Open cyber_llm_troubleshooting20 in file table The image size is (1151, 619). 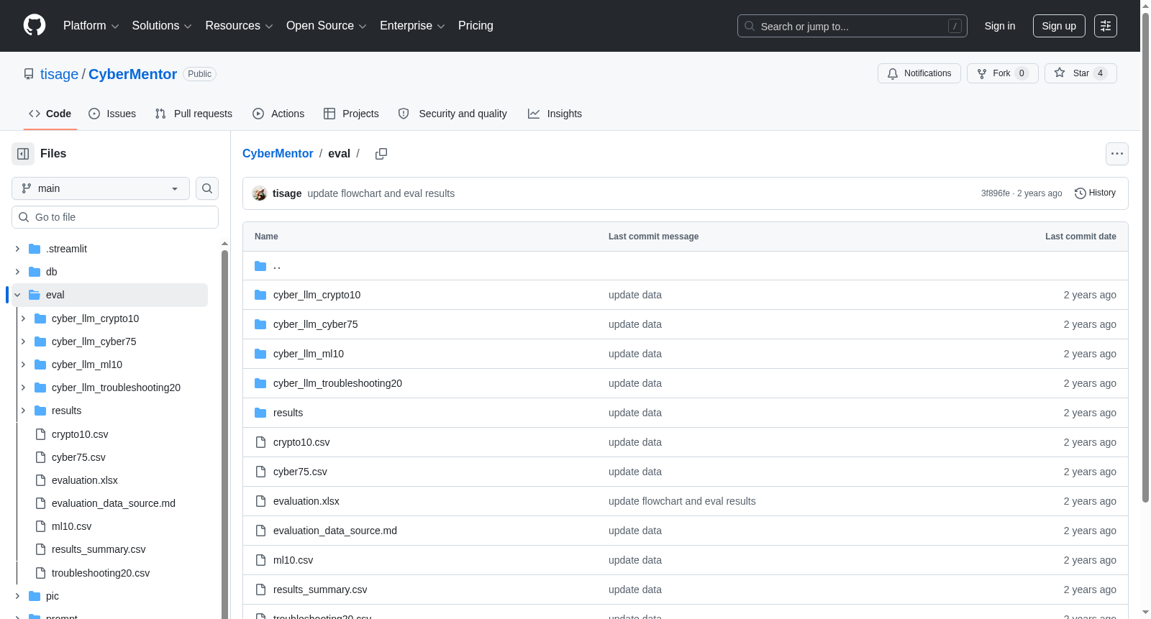(337, 383)
